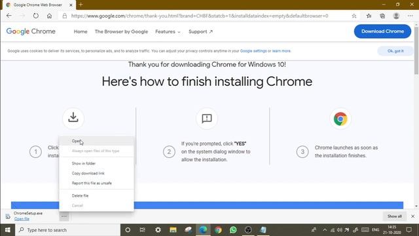419x236 pixels.
Task: Click the address bar URL
Action: point(200,16)
